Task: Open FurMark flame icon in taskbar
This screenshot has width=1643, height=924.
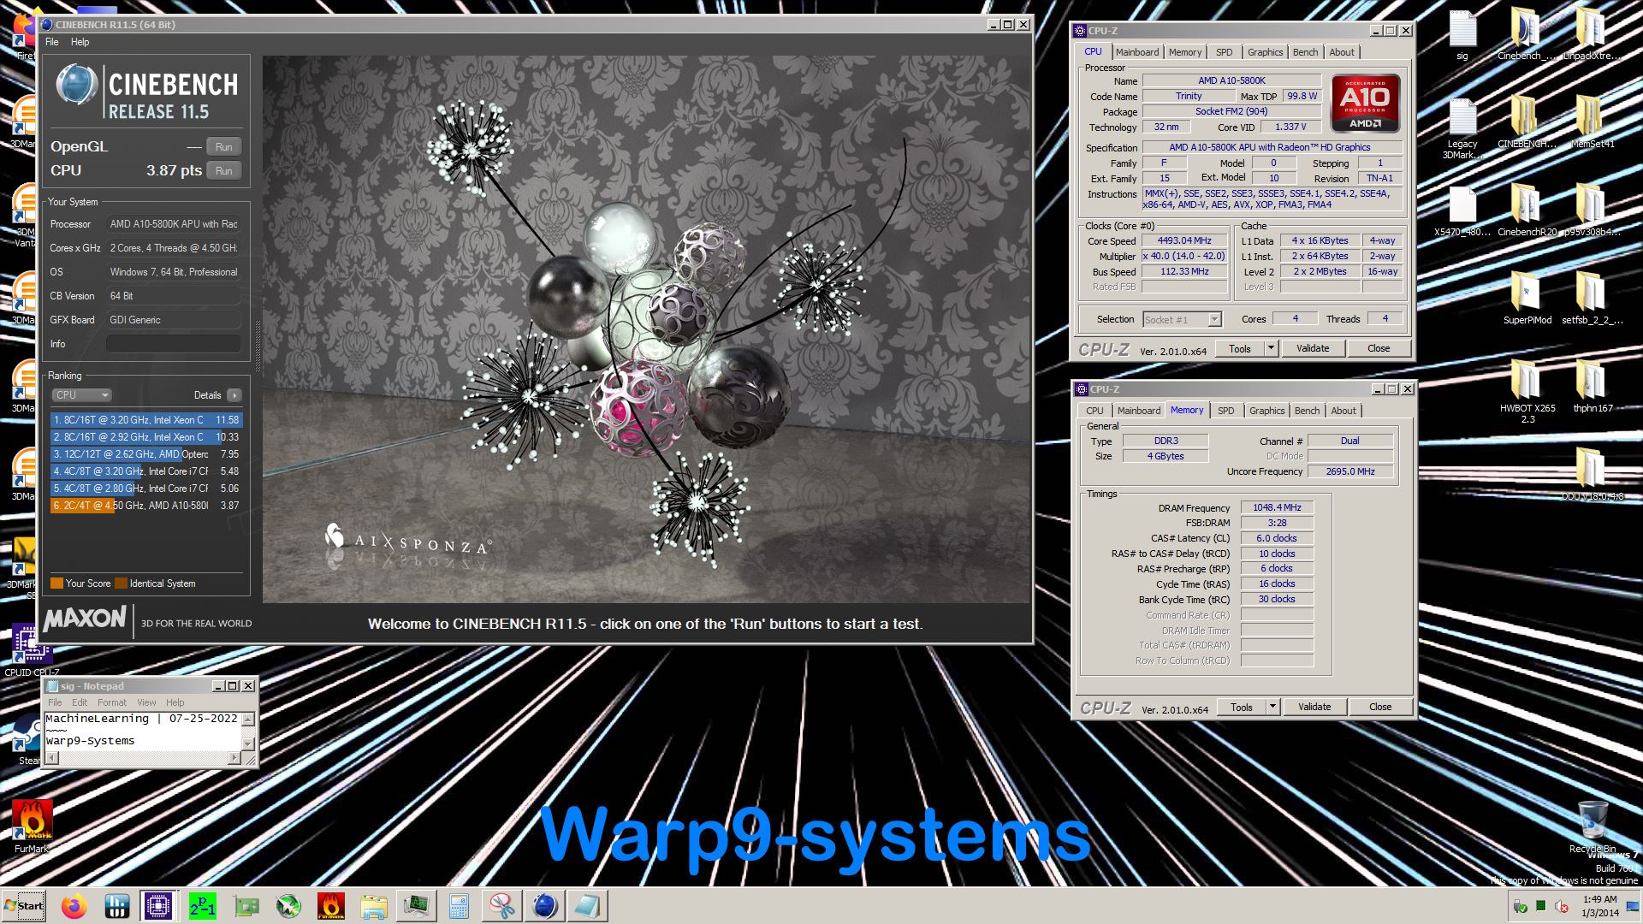Action: click(x=331, y=906)
